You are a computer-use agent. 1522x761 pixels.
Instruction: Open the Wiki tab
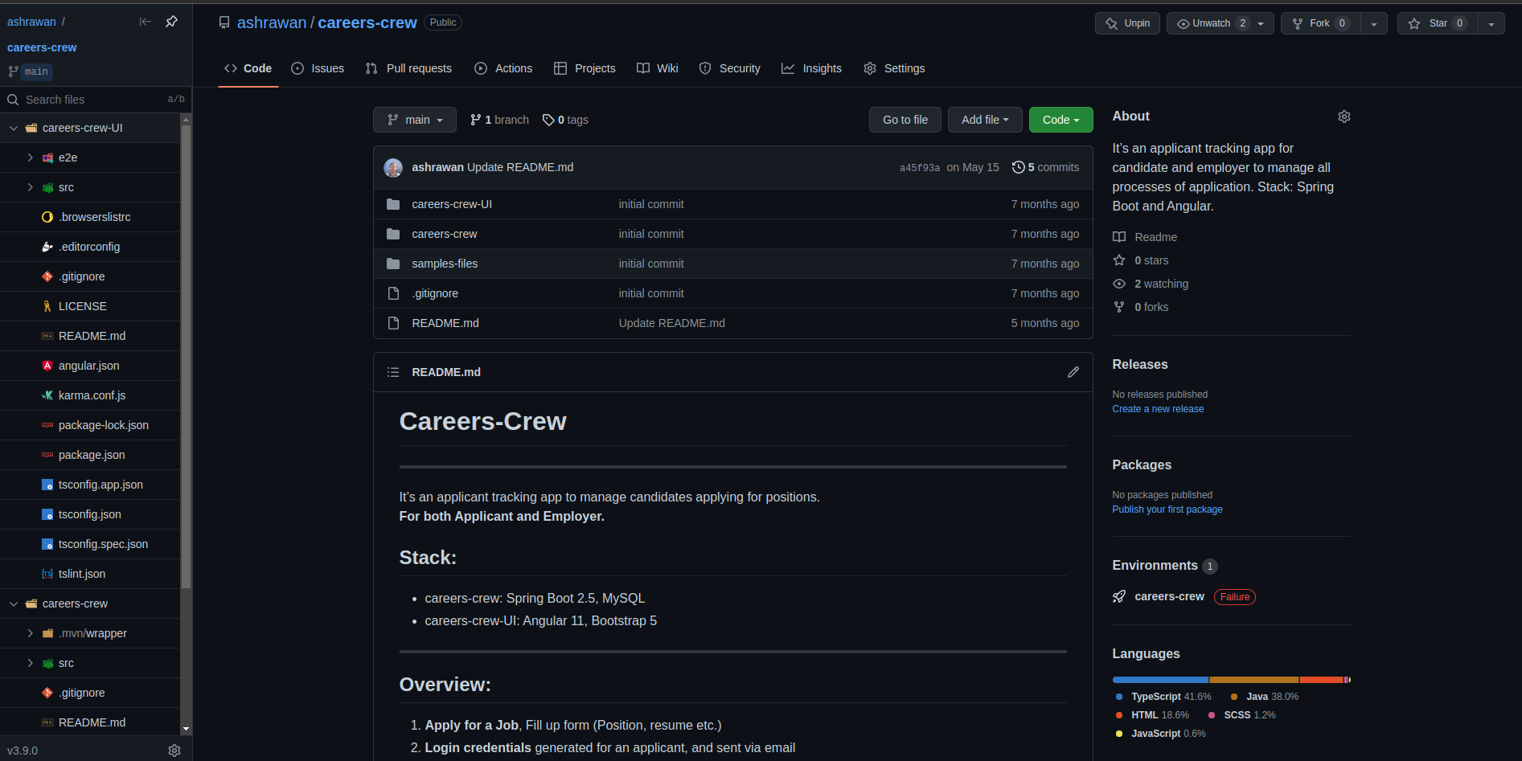tap(657, 68)
